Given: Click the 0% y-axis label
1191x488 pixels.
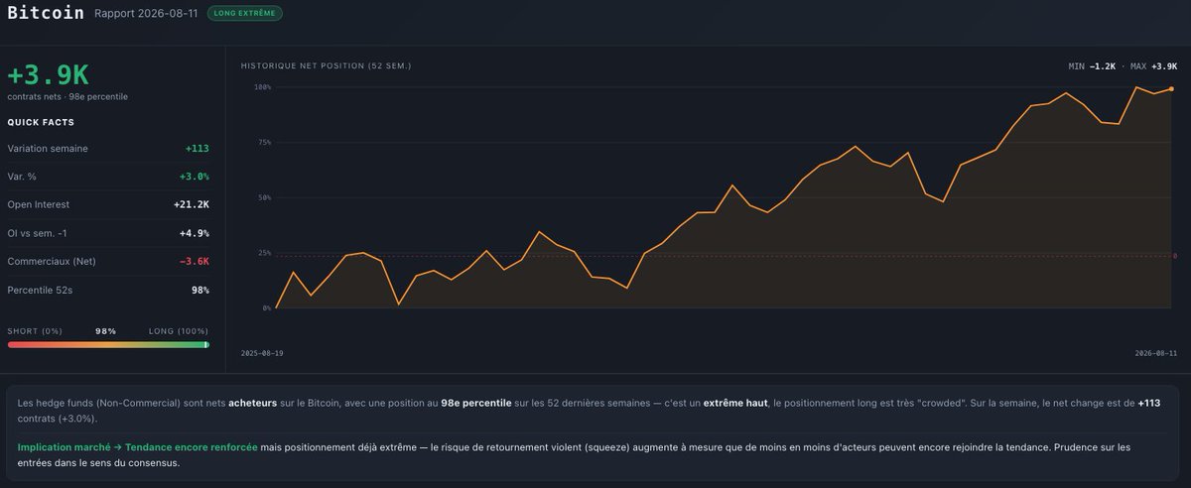Looking at the screenshot, I should pyautogui.click(x=266, y=307).
